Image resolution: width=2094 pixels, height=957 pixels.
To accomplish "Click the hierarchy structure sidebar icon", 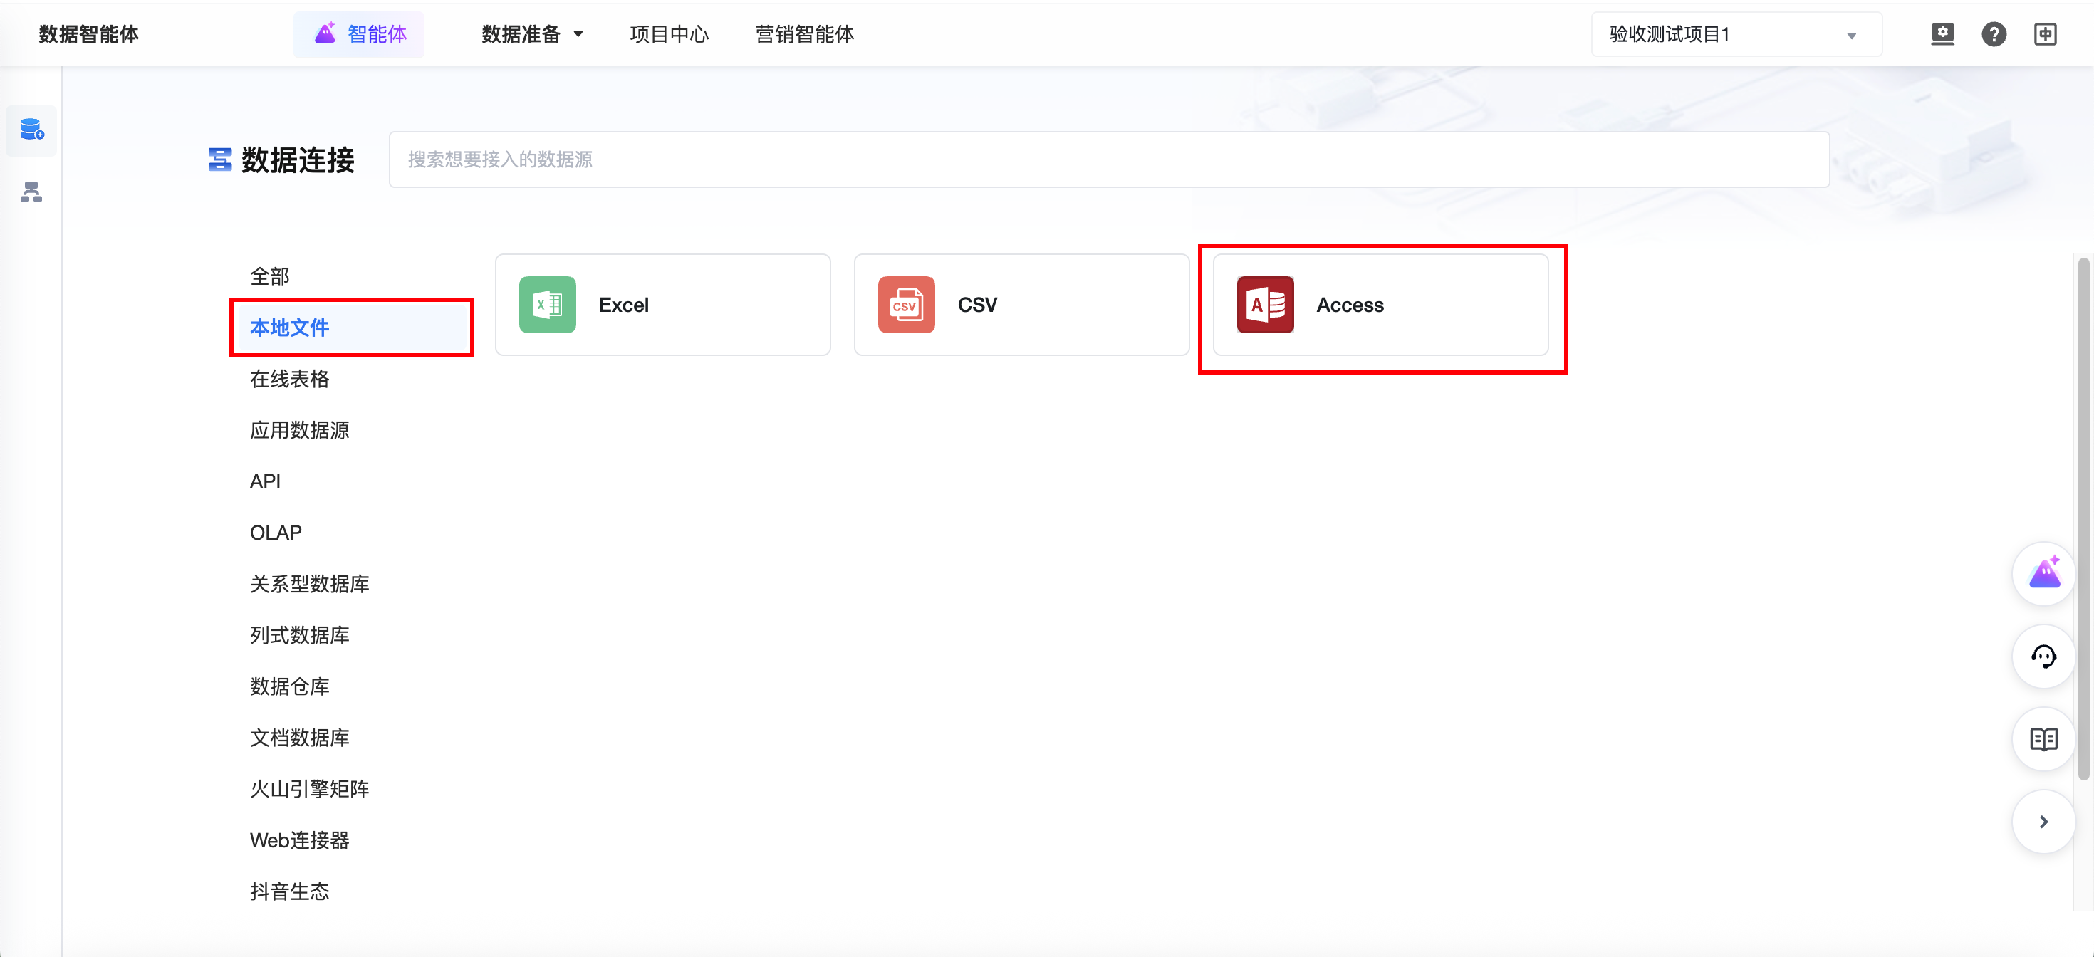I will pos(31,192).
